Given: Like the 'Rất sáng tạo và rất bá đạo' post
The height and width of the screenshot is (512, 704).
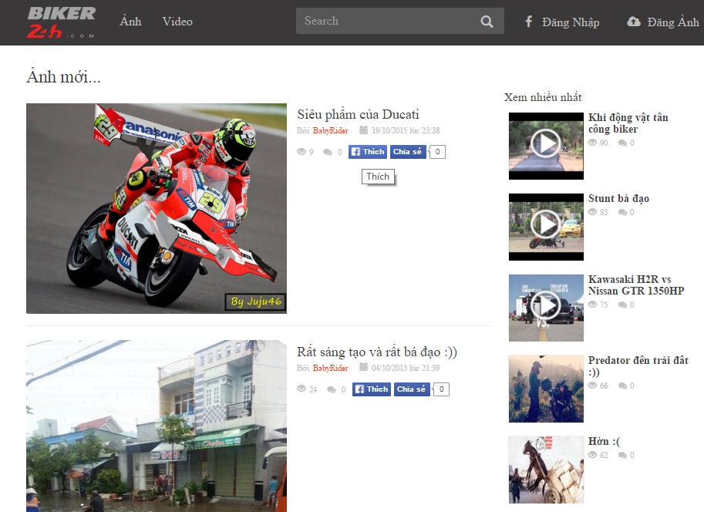Looking at the screenshot, I should click(x=372, y=389).
